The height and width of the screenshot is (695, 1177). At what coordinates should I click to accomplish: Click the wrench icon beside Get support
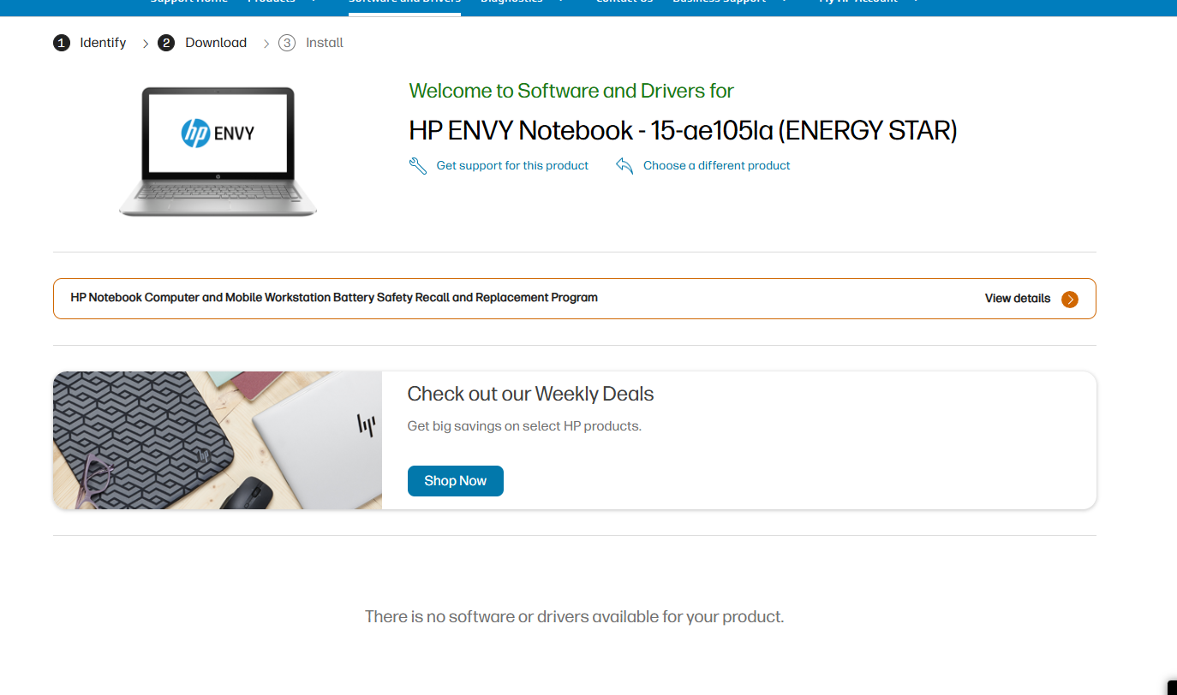pos(417,165)
